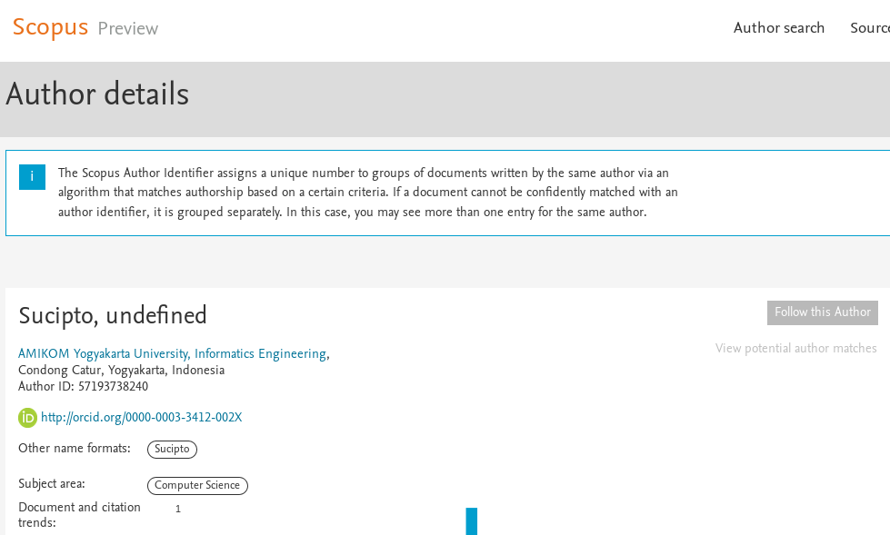The image size is (890, 535).
Task: Click the Preview label next to Scopus
Action: pyautogui.click(x=127, y=29)
